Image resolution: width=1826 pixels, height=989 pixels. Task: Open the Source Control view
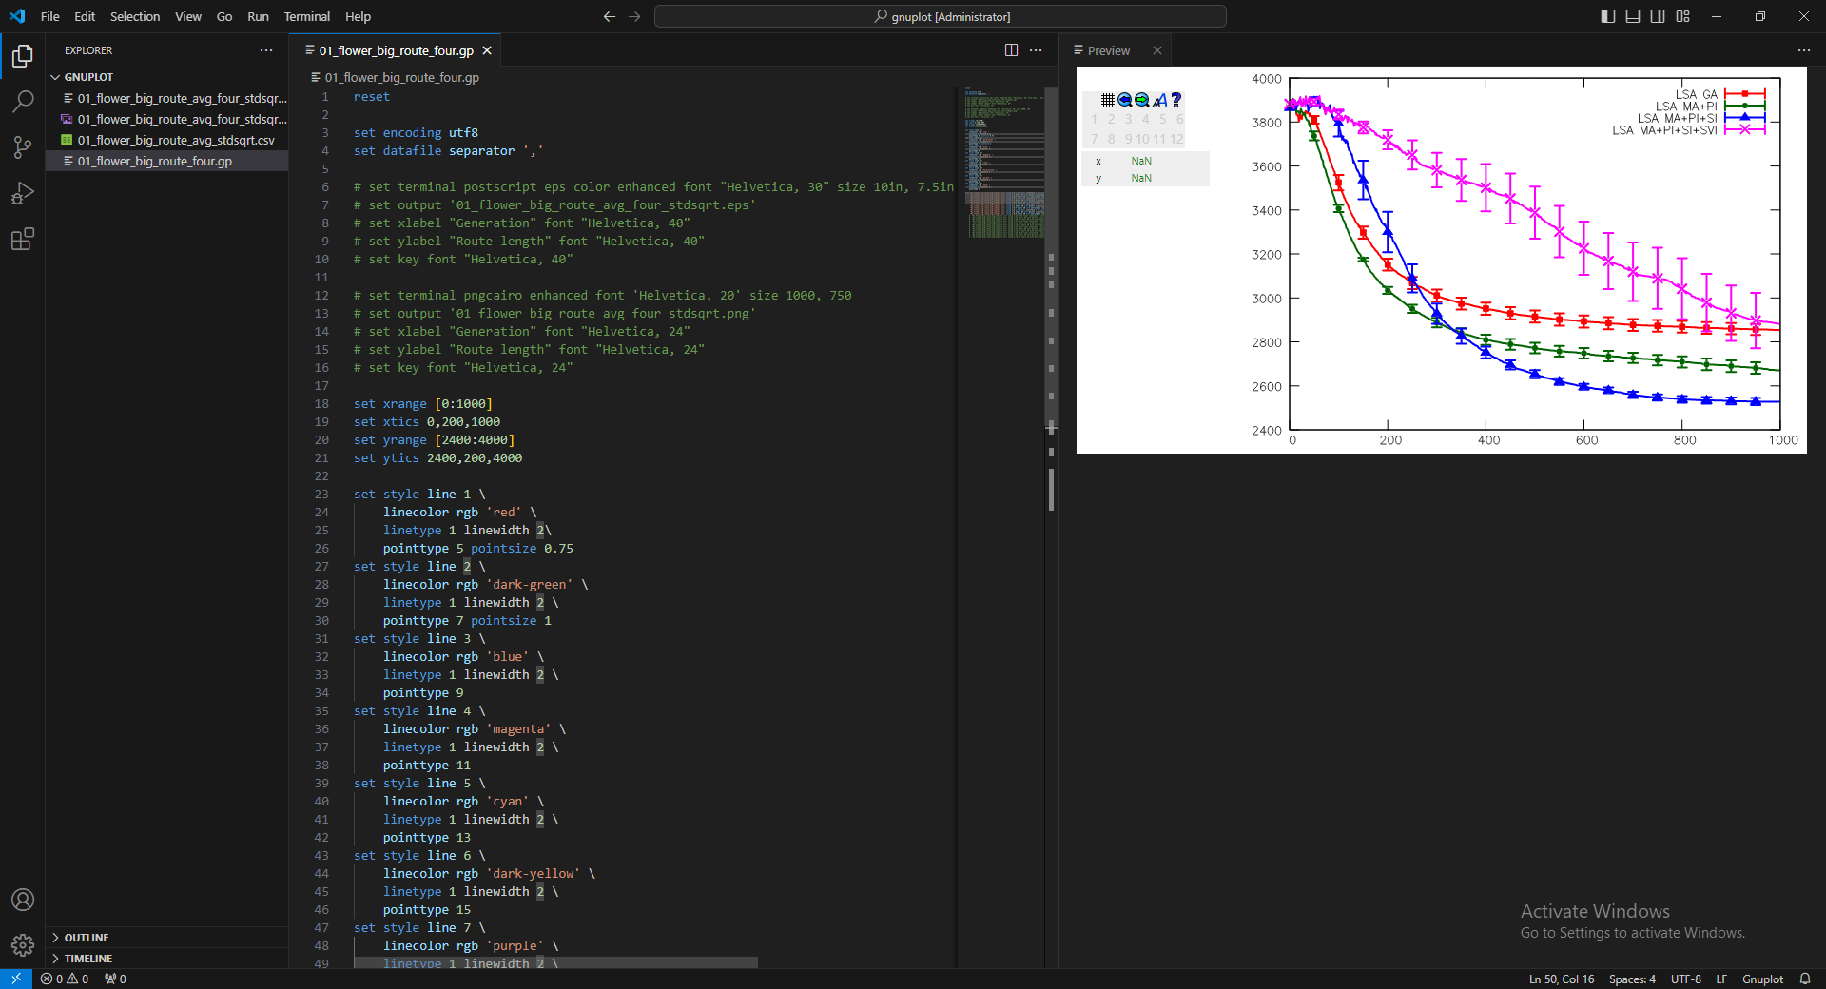23,147
